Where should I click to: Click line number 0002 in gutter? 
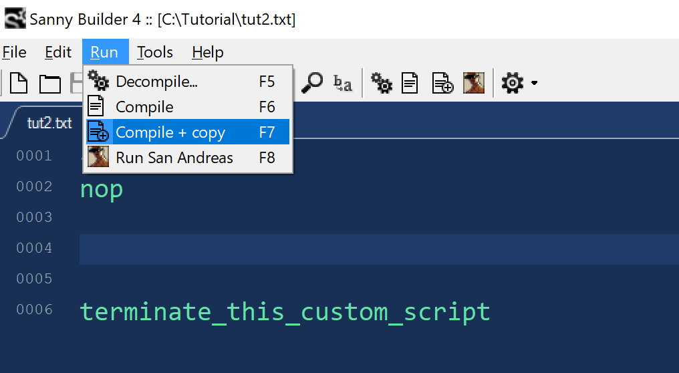tap(34, 186)
